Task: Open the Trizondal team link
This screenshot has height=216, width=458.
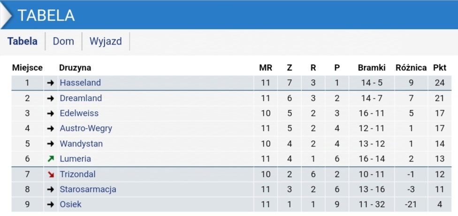Action: coord(77,174)
